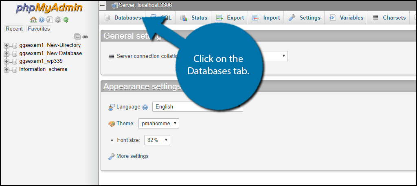Open the Theme dropdown showing pmahomme
Screen dimensions: 417x186
[x=158, y=124]
